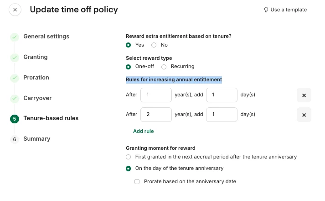This screenshot has width=325, height=201.
Task: Click the lightbulb icon beside Use a template
Action: [x=266, y=10]
